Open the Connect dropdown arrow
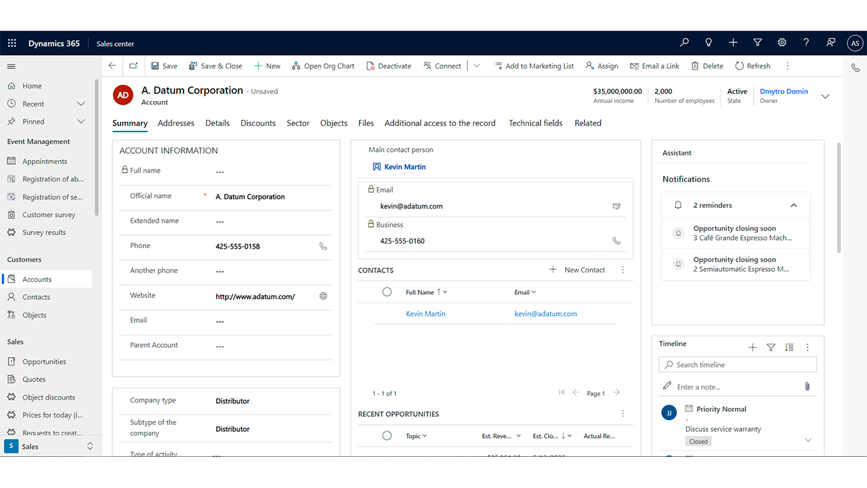Screen dimensions: 867x488 [x=477, y=66]
